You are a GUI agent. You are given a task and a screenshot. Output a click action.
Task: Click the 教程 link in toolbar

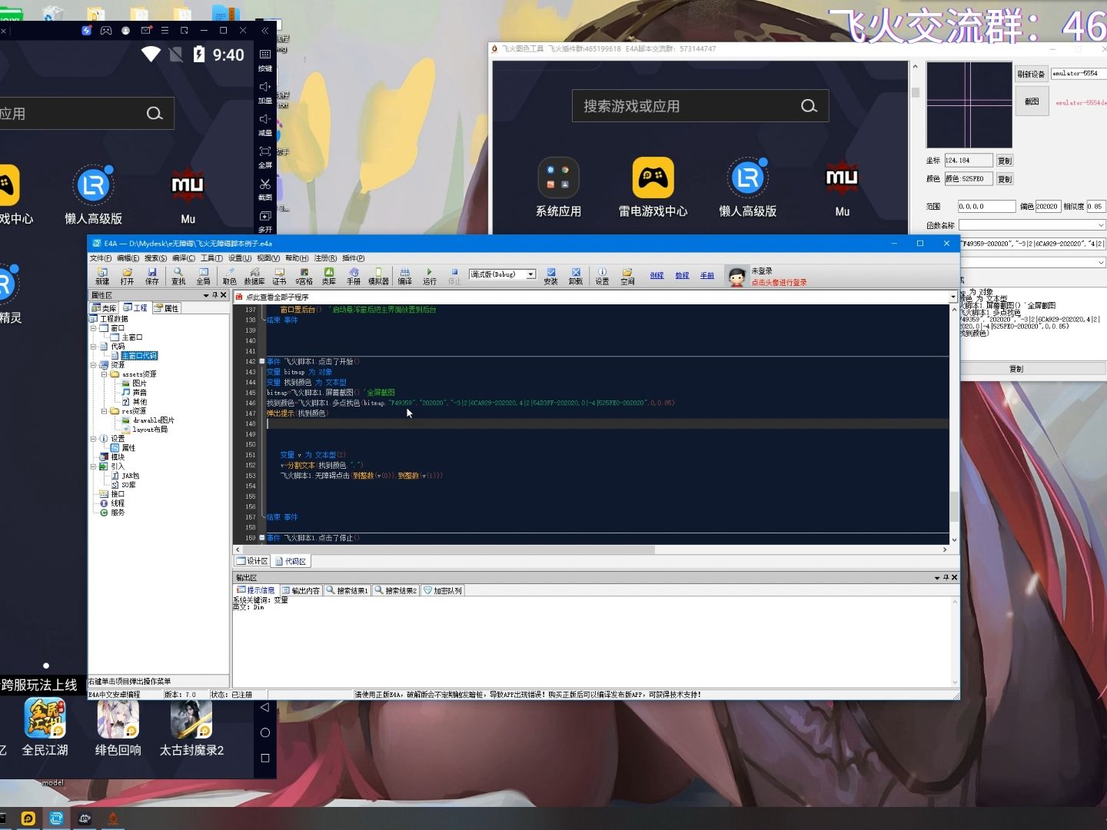pos(682,275)
